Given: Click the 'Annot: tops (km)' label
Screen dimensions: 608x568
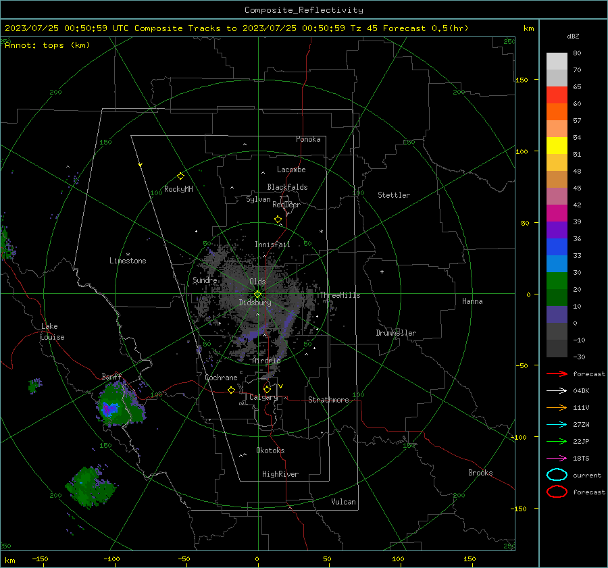Looking at the screenshot, I should pos(47,45).
